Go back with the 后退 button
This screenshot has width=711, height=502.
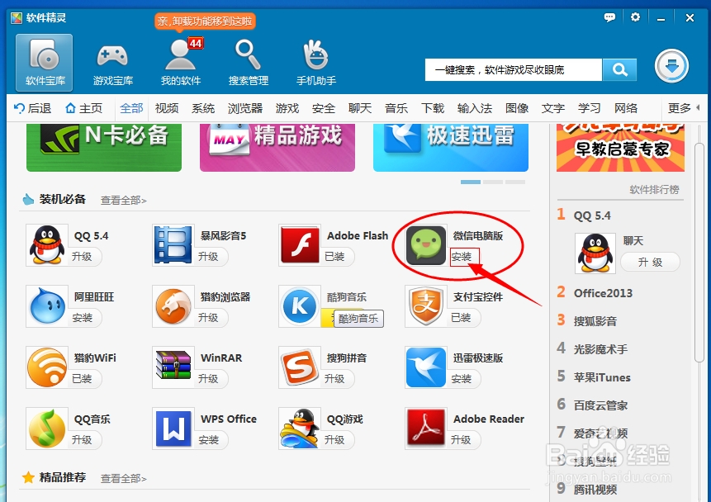[32, 108]
